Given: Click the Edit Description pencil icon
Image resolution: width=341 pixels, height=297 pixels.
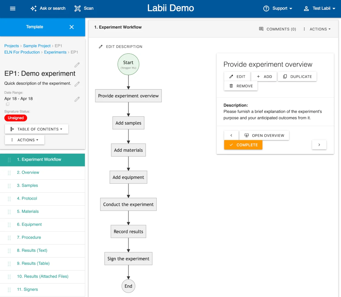Looking at the screenshot, I should [101, 46].
